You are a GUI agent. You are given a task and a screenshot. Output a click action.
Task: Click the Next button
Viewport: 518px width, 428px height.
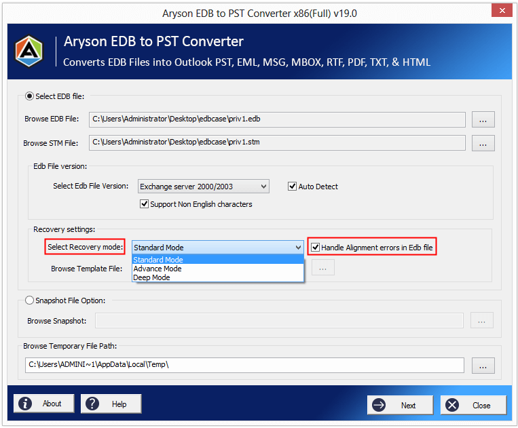coord(400,405)
